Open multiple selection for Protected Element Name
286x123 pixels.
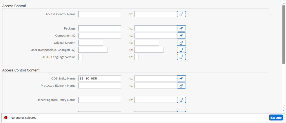click(x=181, y=86)
